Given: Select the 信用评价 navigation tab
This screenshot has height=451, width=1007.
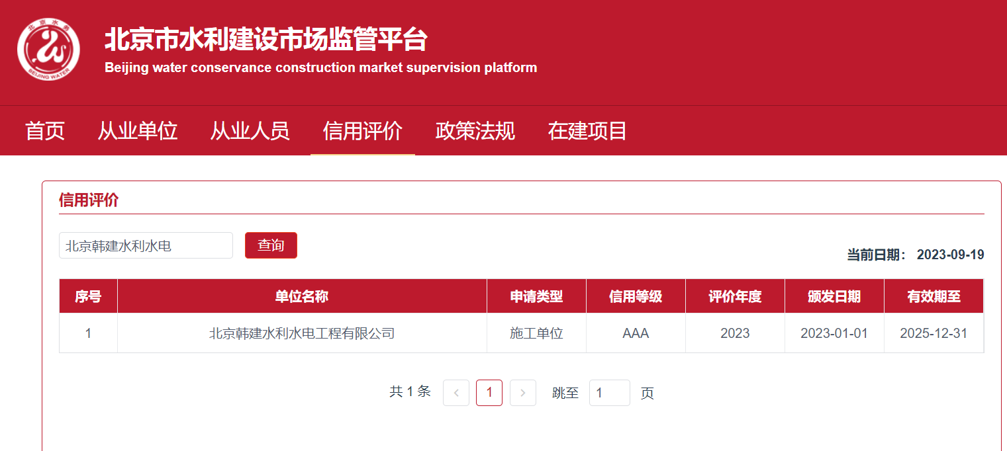Looking at the screenshot, I should point(362,131).
